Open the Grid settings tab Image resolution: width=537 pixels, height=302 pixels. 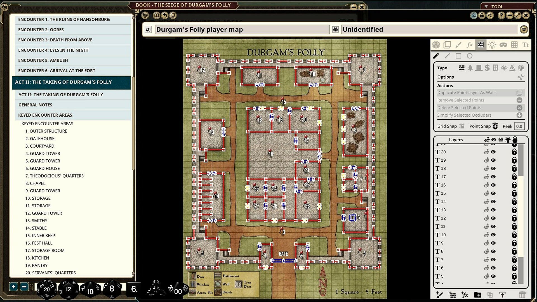tap(514, 45)
